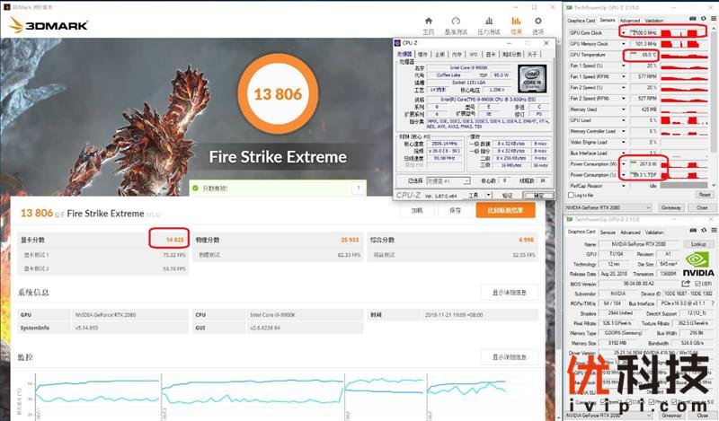Open the GPU Core Clock sensor dropdown
The image size is (719, 421).
point(624,33)
